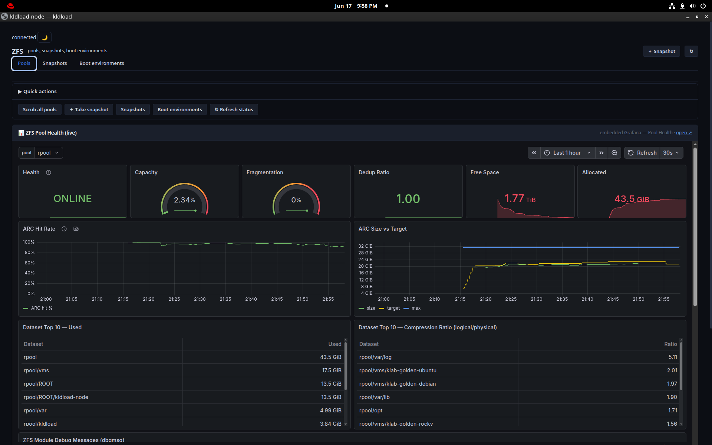Viewport: 712px width, 445px height.
Task: Open the 30s refresh interval dropdown
Action: coord(672,153)
